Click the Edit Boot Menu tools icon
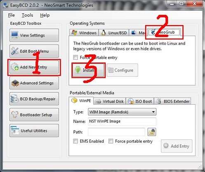 point(15,51)
